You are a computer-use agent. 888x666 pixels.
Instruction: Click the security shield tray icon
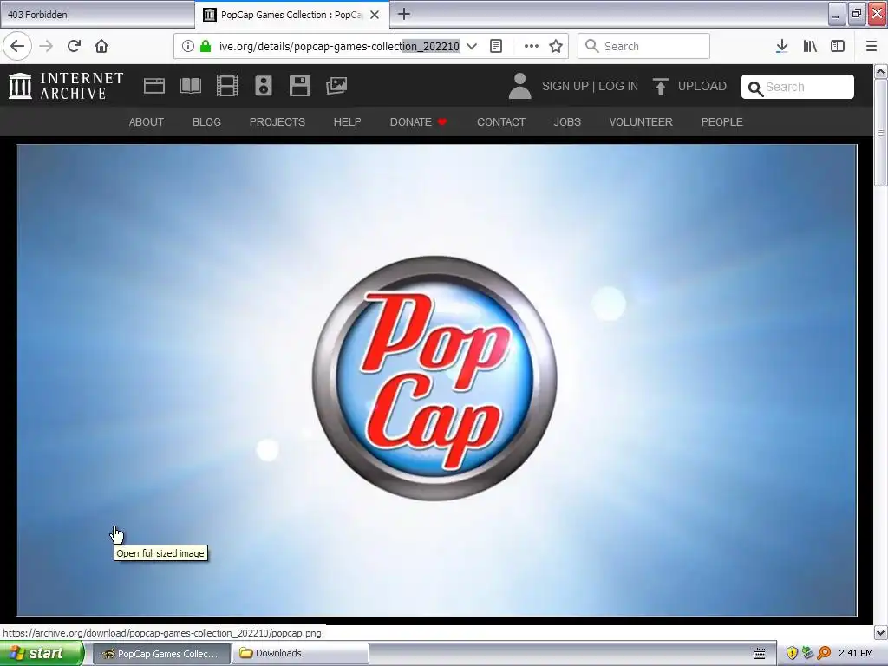(x=792, y=654)
